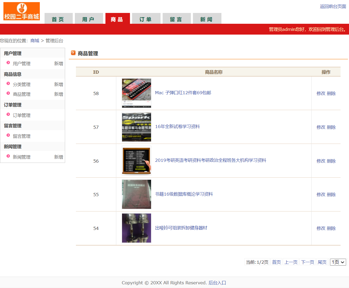Click the 商城 breadcrumb link
349x288 pixels.
(35, 41)
